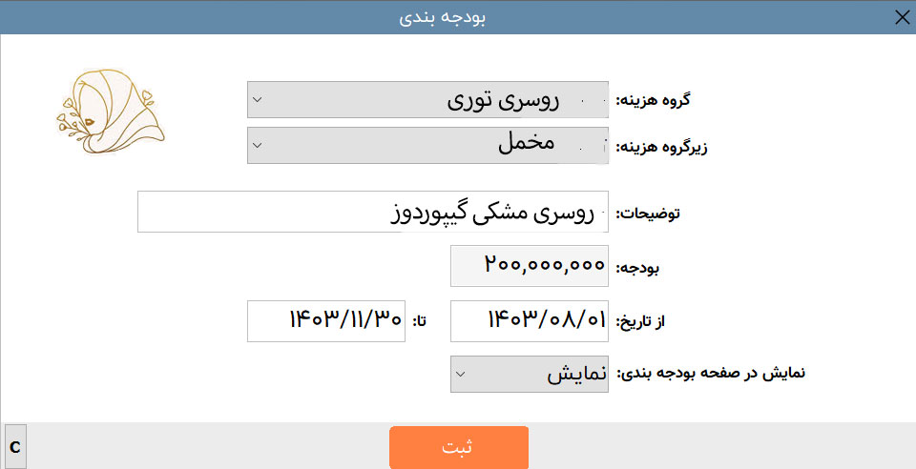Click the گروه هزینه label
This screenshot has height=469, width=916.
[x=653, y=100]
